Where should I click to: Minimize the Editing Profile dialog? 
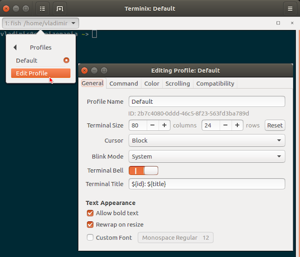point(94,70)
